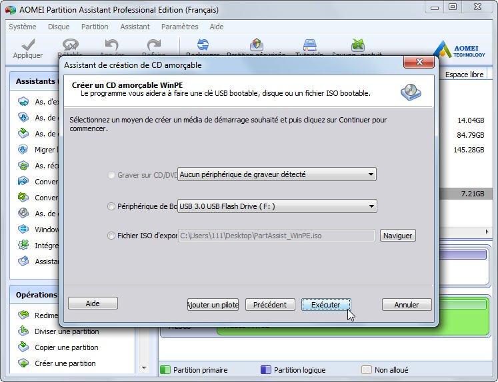Click the Copier une partition icon
Image resolution: width=498 pixels, height=382 pixels.
click(x=23, y=347)
